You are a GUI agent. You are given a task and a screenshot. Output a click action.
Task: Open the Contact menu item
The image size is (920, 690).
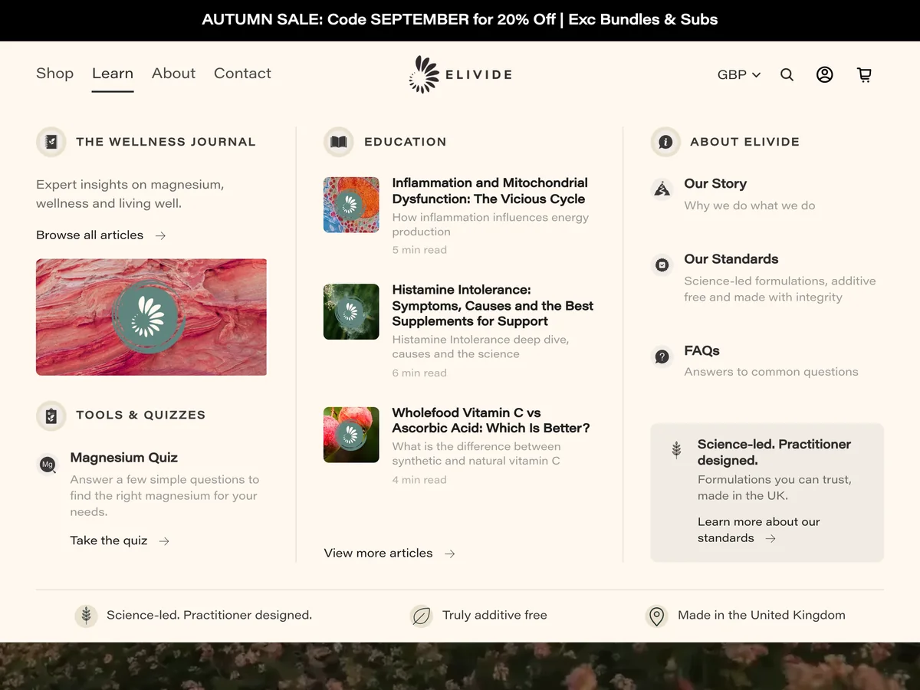pyautogui.click(x=242, y=74)
